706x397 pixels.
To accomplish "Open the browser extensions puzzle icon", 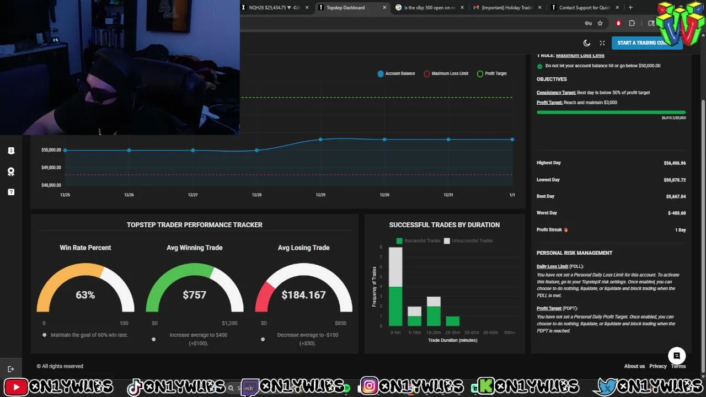I will pos(632,23).
